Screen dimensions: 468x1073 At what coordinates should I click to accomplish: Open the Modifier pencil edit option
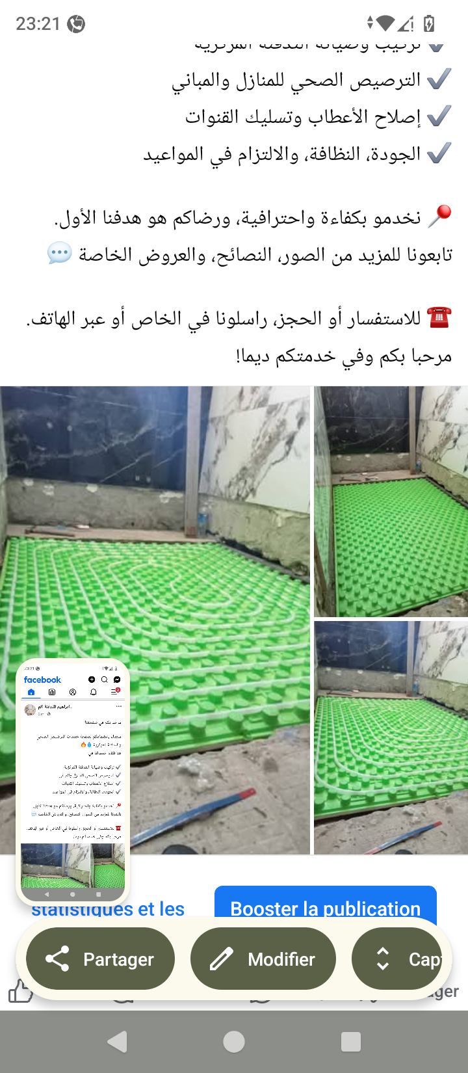tap(263, 959)
